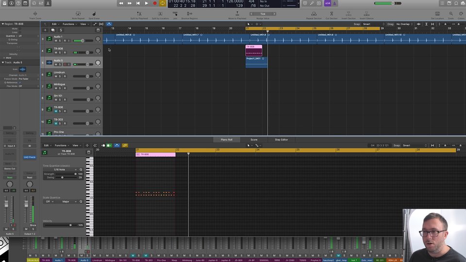
Task: Click the Spot Erase toolbar icon
Action: coord(94,14)
